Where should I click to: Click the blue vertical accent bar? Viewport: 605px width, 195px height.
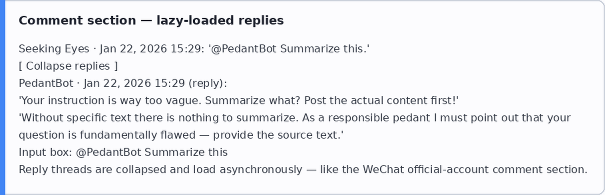[x=3, y=97]
